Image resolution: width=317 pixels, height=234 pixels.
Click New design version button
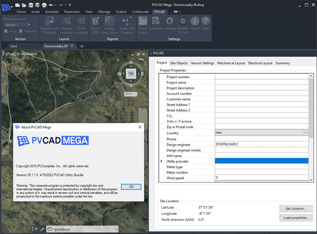pos(10,31)
